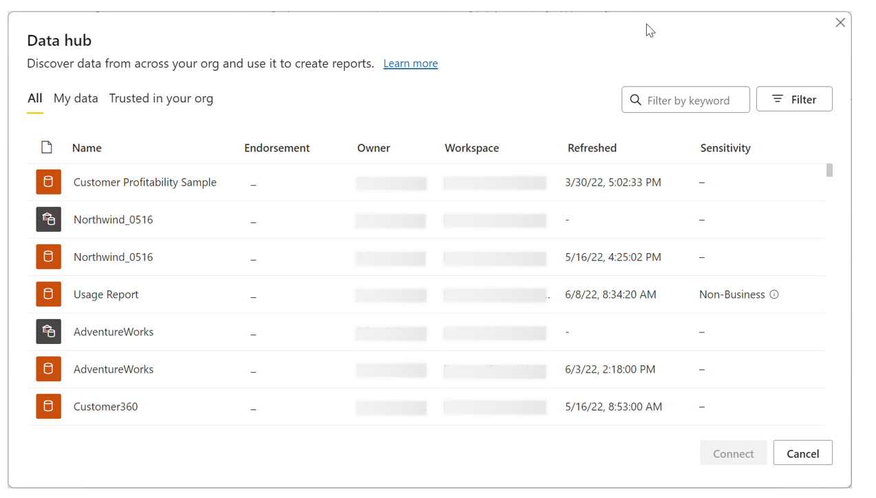Switch to the My data tab
Viewport: 876px width, 498px height.
pyautogui.click(x=76, y=98)
